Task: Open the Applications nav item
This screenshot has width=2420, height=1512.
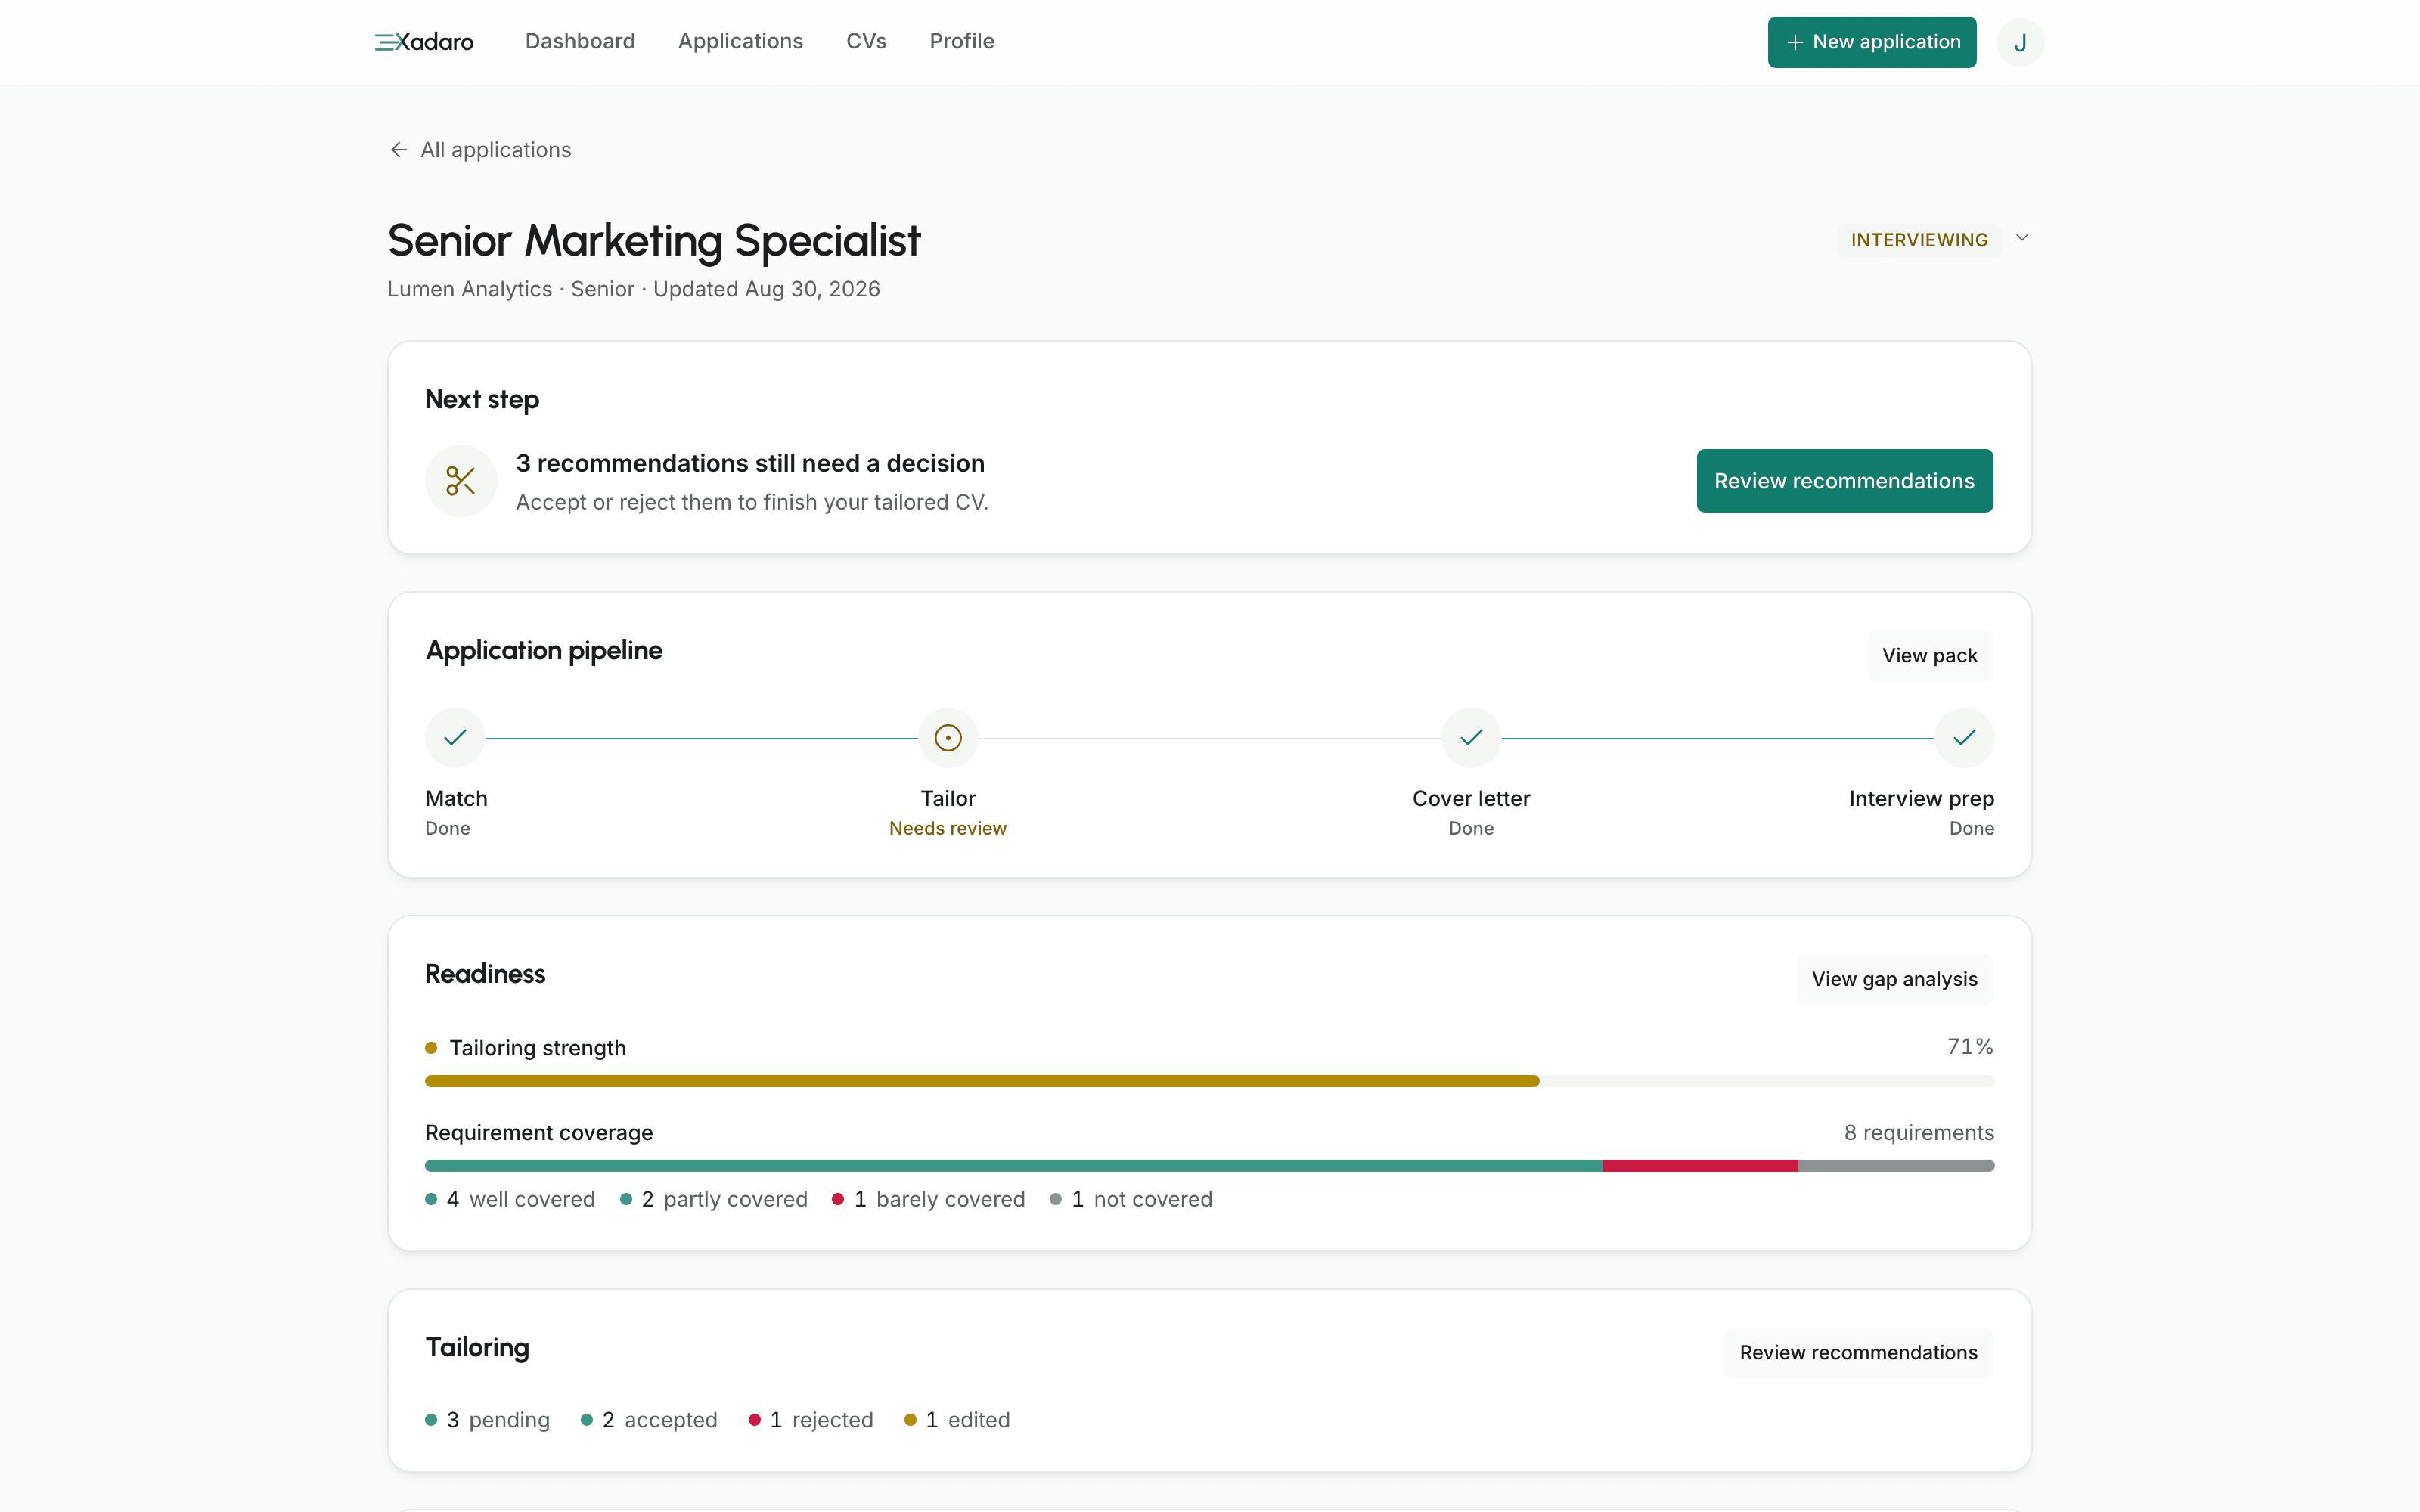Action: 740,41
